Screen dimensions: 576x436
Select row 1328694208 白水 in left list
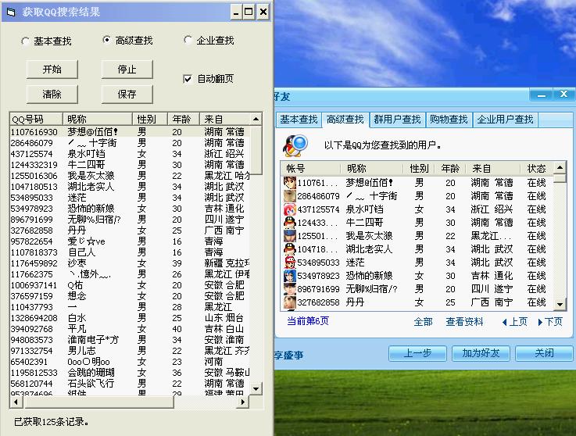point(130,318)
